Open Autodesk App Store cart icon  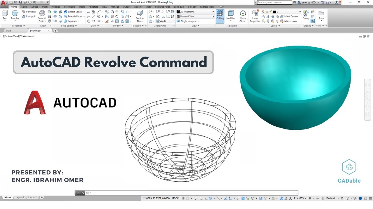coord(323,2)
